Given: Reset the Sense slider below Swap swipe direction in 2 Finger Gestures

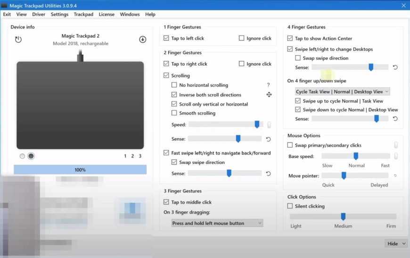Looking at the screenshot, I should coord(269,174).
